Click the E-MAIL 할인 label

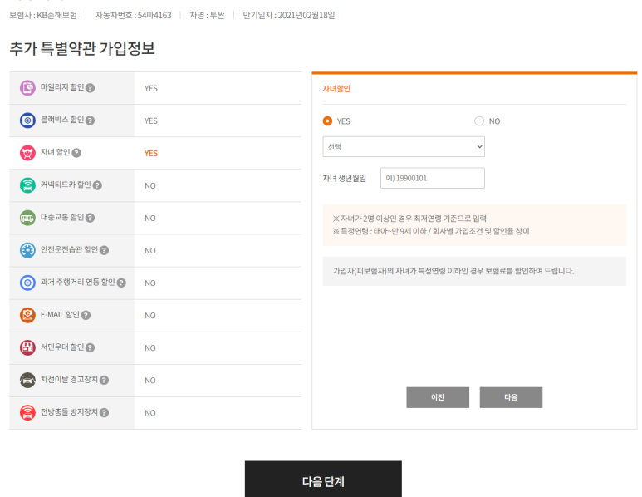point(60,314)
